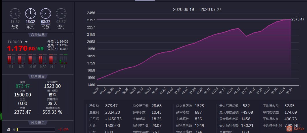This screenshot has height=133, width=307.
Task: Select the M1 timeframe strength meter
Action: click(x=11, y=59)
